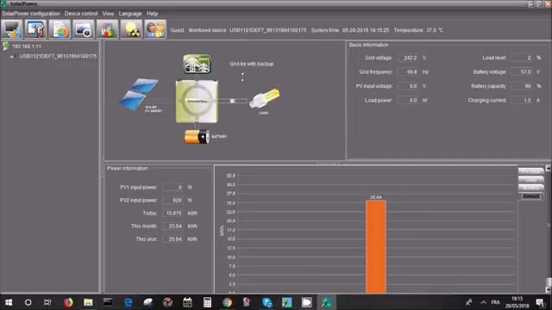Click the Today energy value field
Viewport: 552px width, 310px height.
172,214
